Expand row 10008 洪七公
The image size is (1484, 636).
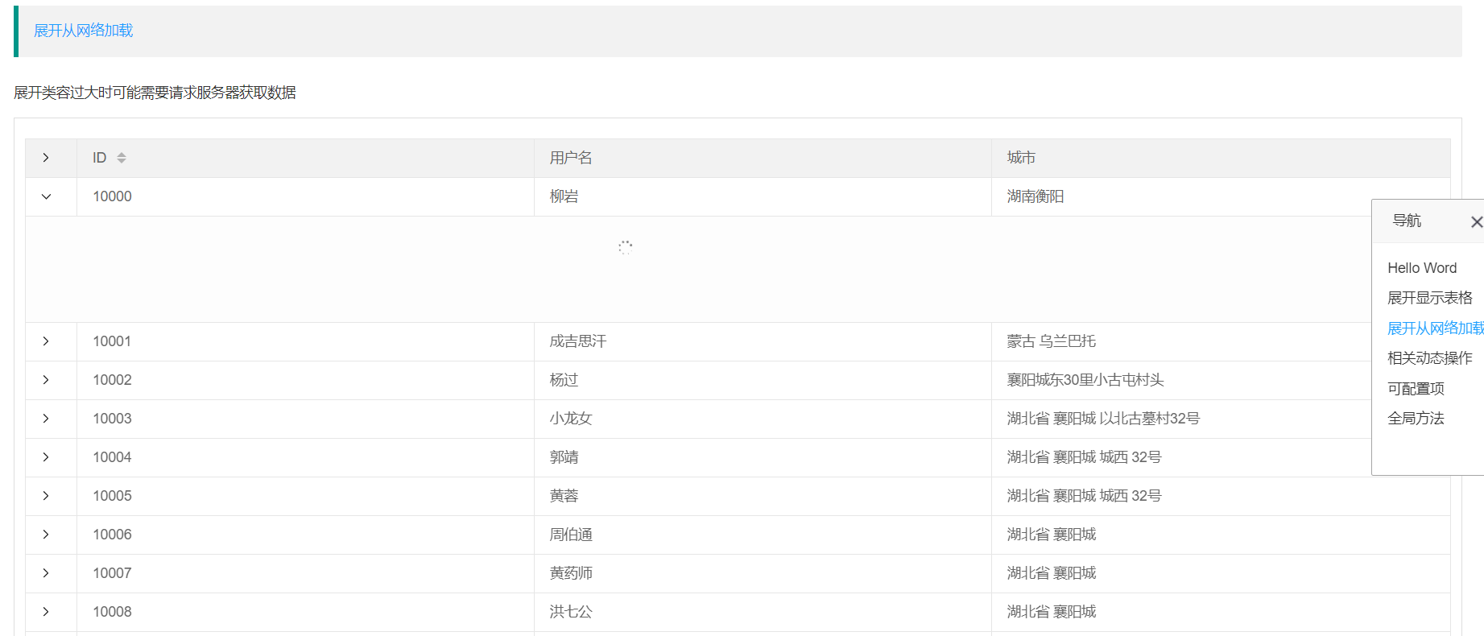coord(46,612)
